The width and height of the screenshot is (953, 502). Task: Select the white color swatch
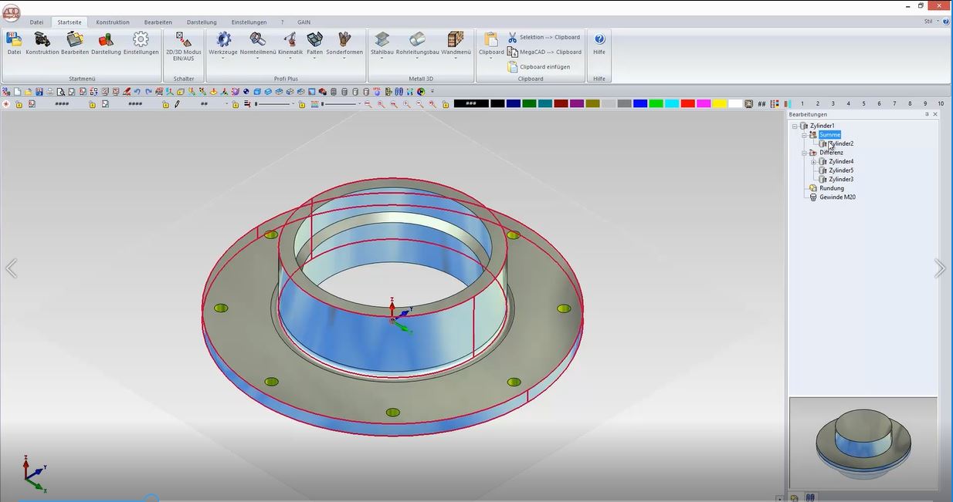click(x=735, y=104)
